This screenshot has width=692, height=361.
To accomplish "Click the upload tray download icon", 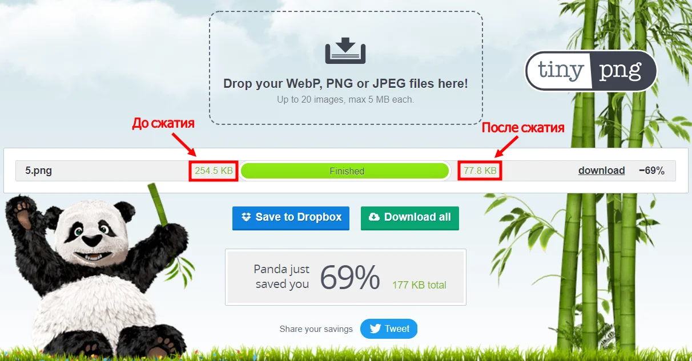I will pyautogui.click(x=345, y=51).
